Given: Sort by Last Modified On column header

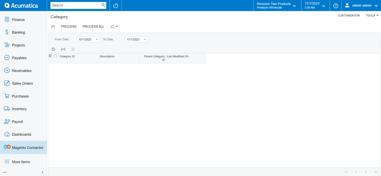Looking at the screenshot, I should point(186,58).
